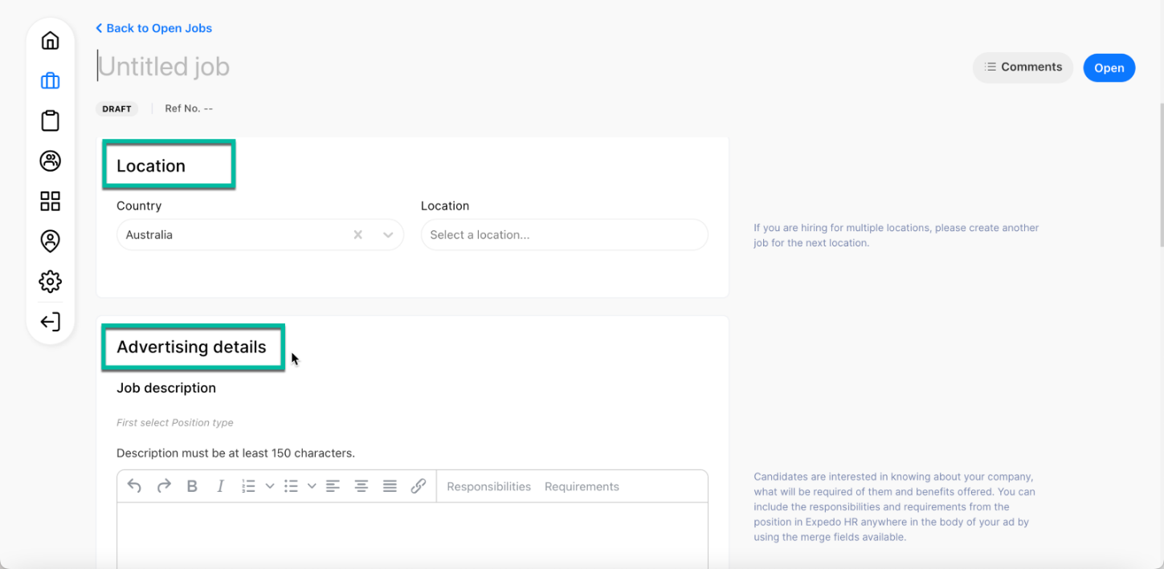This screenshot has height=569, width=1164.
Task: Toggle italic formatting
Action: point(220,486)
